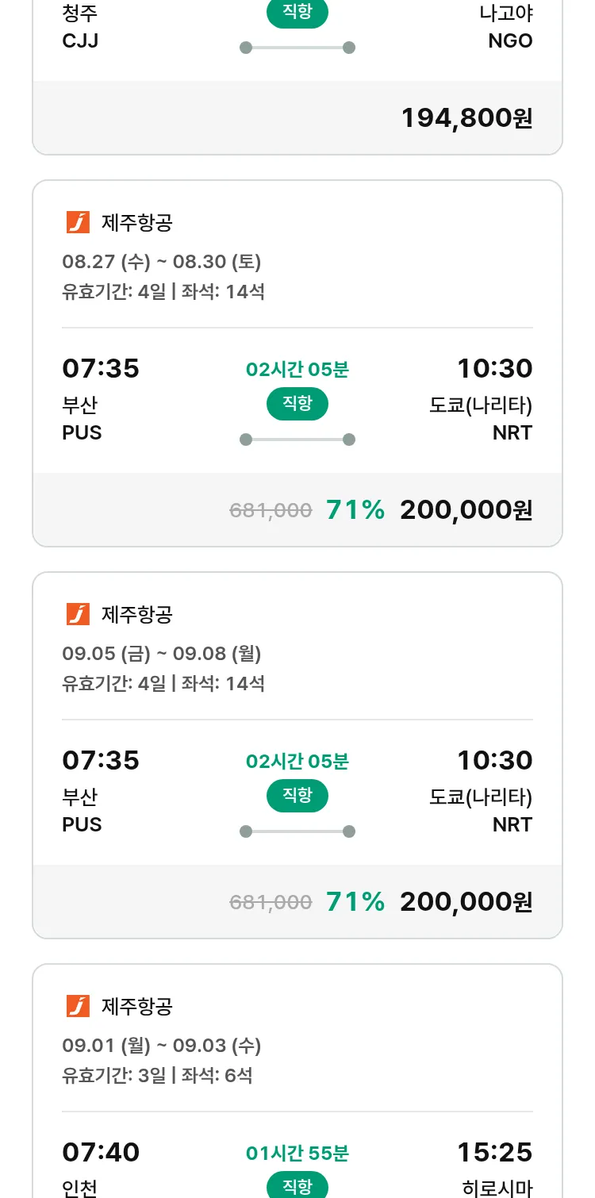This screenshot has height=1198, width=595.
Task: Tap the 71% discount on the 08.27 flight
Action: pos(355,510)
